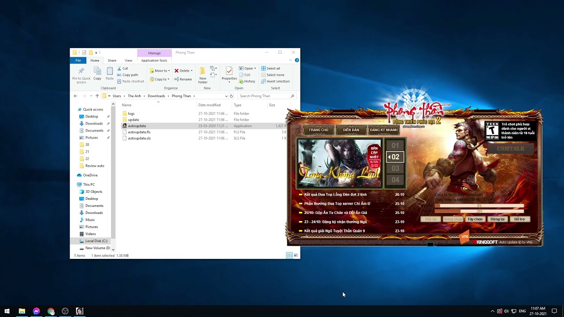Open the New item dropdown
This screenshot has height=317, width=564.
pyautogui.click(x=213, y=68)
